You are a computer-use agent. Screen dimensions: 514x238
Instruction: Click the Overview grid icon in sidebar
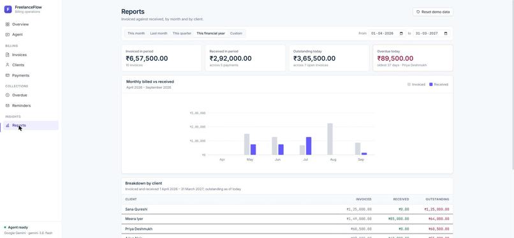click(x=8, y=24)
